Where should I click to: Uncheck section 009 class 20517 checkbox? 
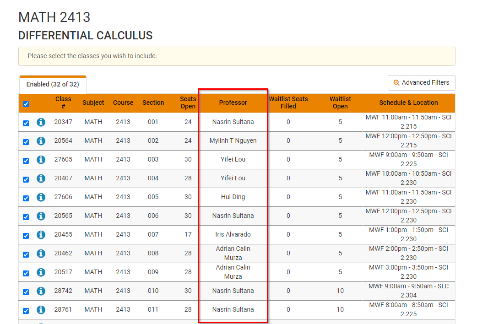(26, 273)
